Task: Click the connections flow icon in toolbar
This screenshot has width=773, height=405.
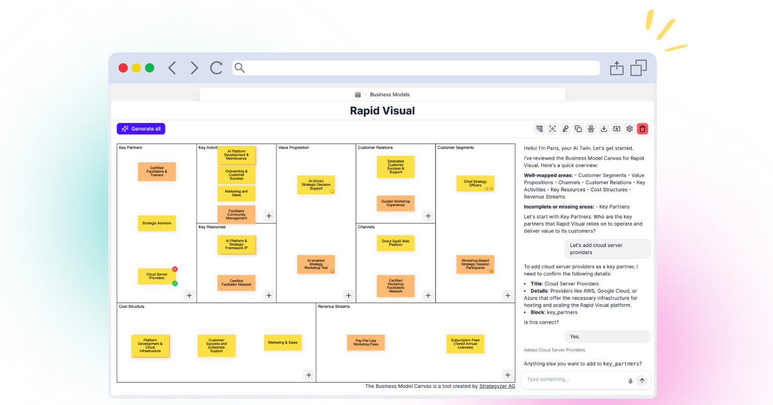Action: click(540, 129)
